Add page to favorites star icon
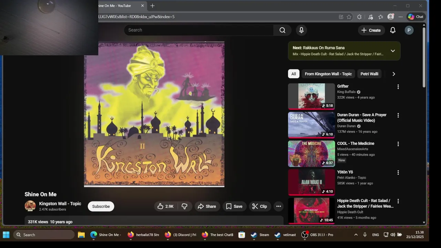This screenshot has width=441, height=248. click(x=349, y=17)
